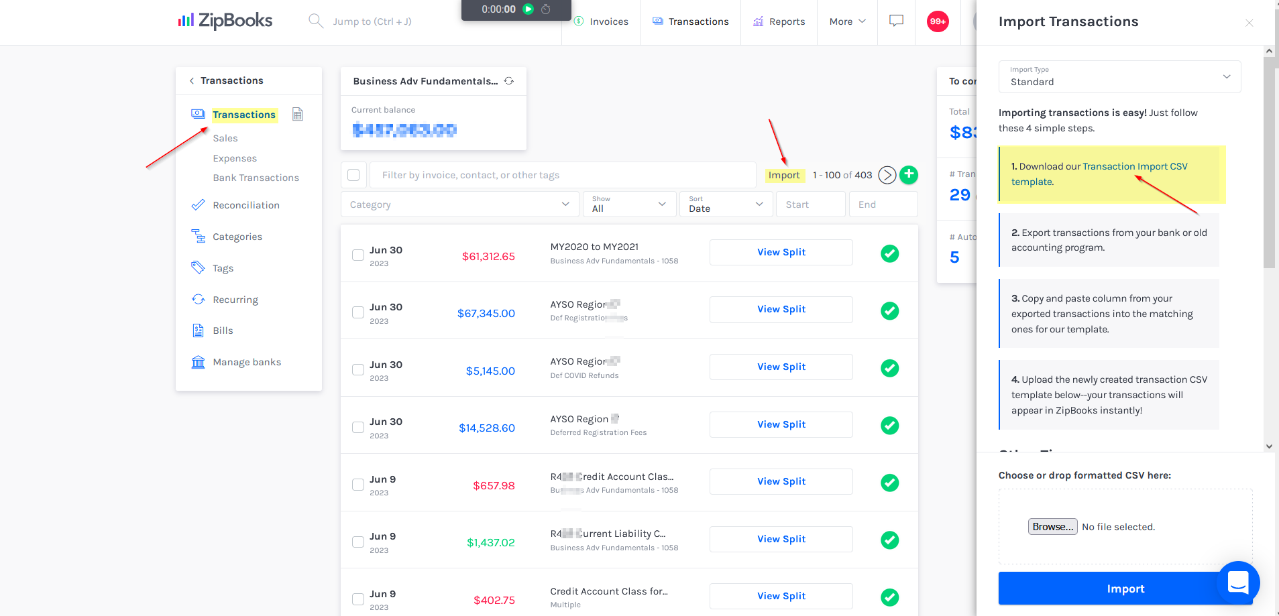Select Reconciliation in the sidebar
The width and height of the screenshot is (1279, 616).
[245, 205]
